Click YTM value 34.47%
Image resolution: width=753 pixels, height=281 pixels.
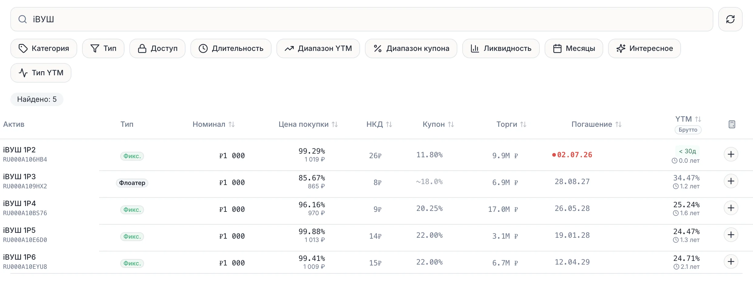(686, 178)
